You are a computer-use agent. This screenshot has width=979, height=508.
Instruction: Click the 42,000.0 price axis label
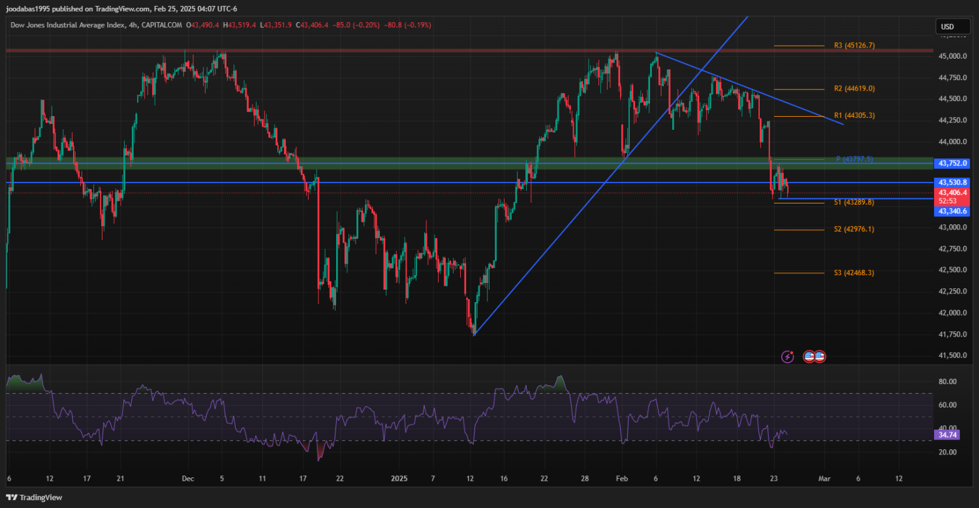(953, 313)
